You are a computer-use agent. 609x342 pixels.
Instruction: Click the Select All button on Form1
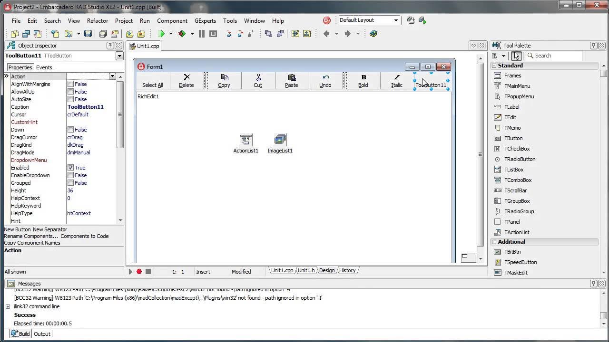153,81
